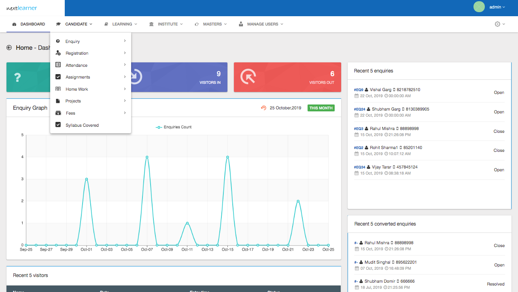Click the Learning book icon
The width and height of the screenshot is (518, 292).
pos(106,24)
